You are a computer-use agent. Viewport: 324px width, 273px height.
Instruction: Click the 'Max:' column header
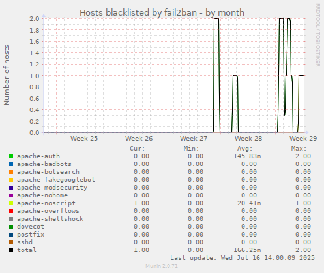(299, 149)
